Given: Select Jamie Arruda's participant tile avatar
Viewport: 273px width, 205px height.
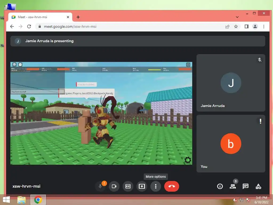Looking at the screenshot, I should click(231, 83).
